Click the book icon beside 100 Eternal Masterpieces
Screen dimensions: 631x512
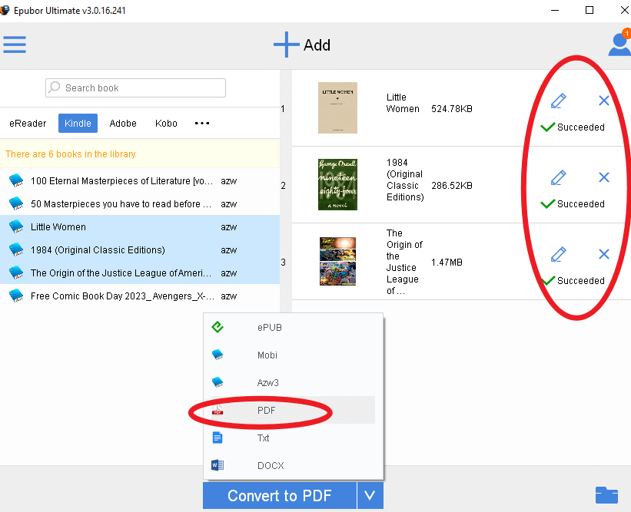click(16, 180)
